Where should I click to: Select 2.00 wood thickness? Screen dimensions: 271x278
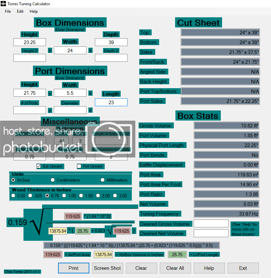click(x=98, y=196)
